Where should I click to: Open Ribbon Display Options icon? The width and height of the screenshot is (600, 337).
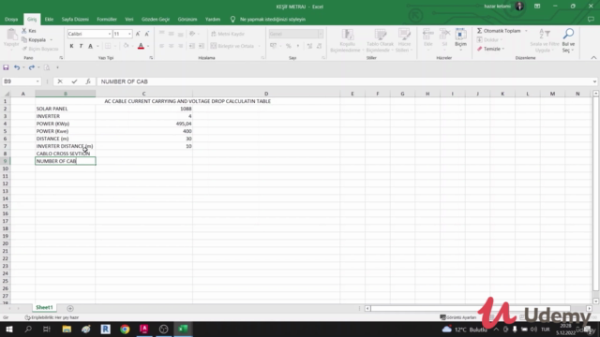click(537, 7)
